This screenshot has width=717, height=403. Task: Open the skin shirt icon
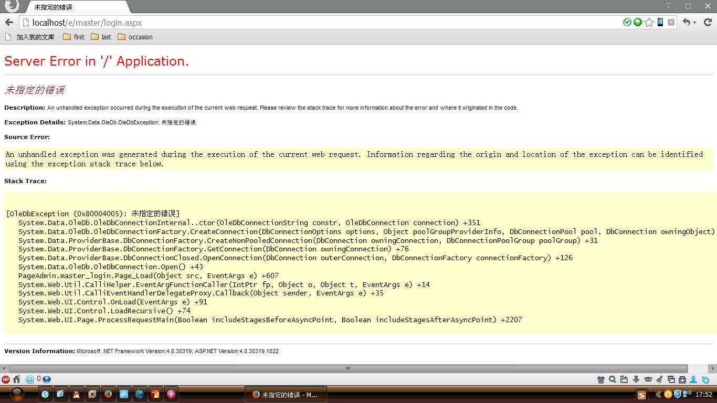(x=601, y=379)
